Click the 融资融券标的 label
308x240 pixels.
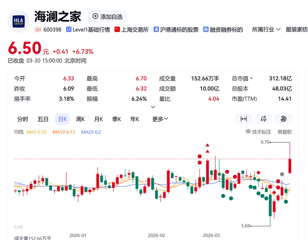tap(226, 30)
